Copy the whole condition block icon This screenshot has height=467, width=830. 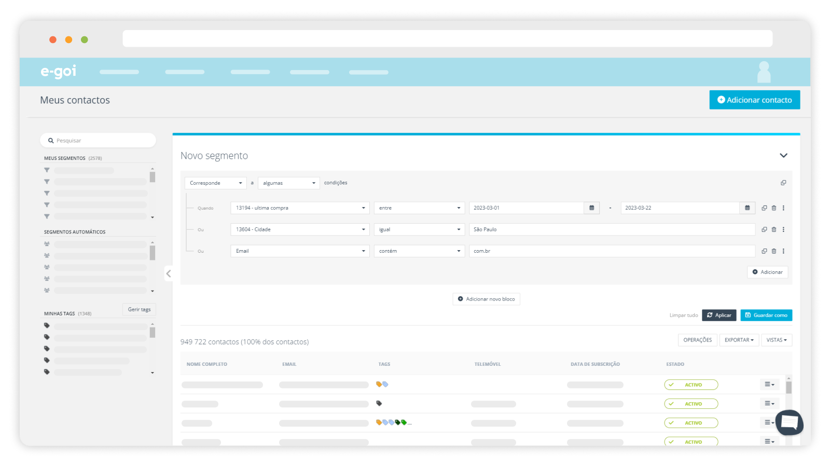[x=783, y=183]
